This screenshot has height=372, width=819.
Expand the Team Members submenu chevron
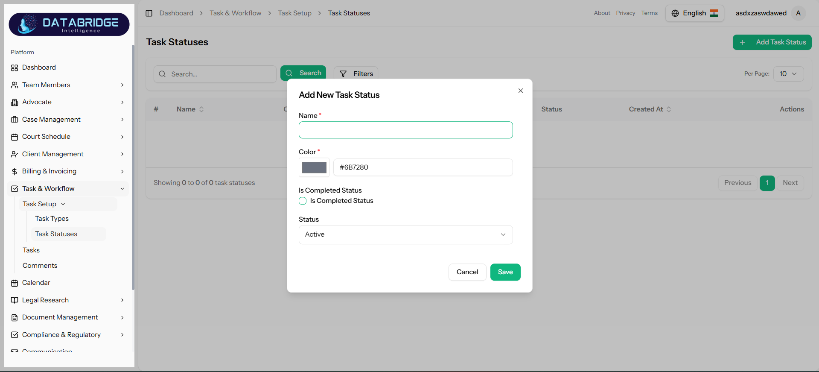122,85
